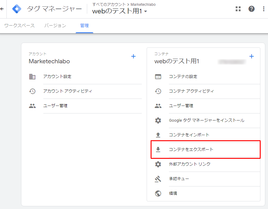
Task: Click the globe icon for environments
Action: pos(158,193)
